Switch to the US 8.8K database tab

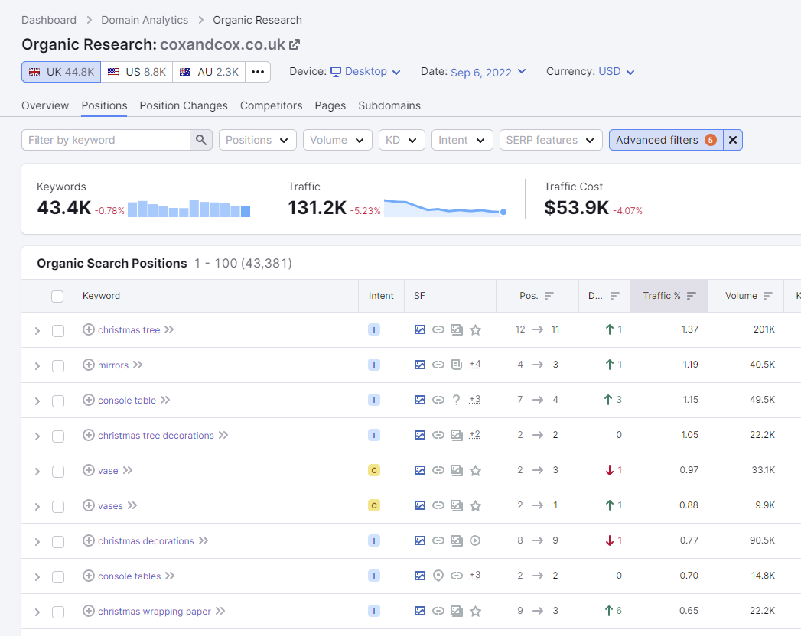[137, 71]
